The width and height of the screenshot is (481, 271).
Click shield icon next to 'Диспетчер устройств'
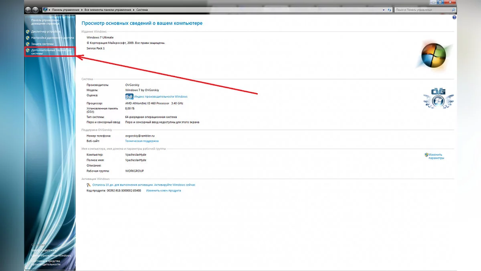[28, 31]
